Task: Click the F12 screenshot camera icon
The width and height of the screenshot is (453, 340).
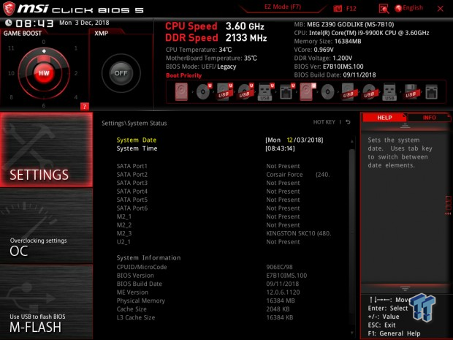Action: [x=338, y=9]
